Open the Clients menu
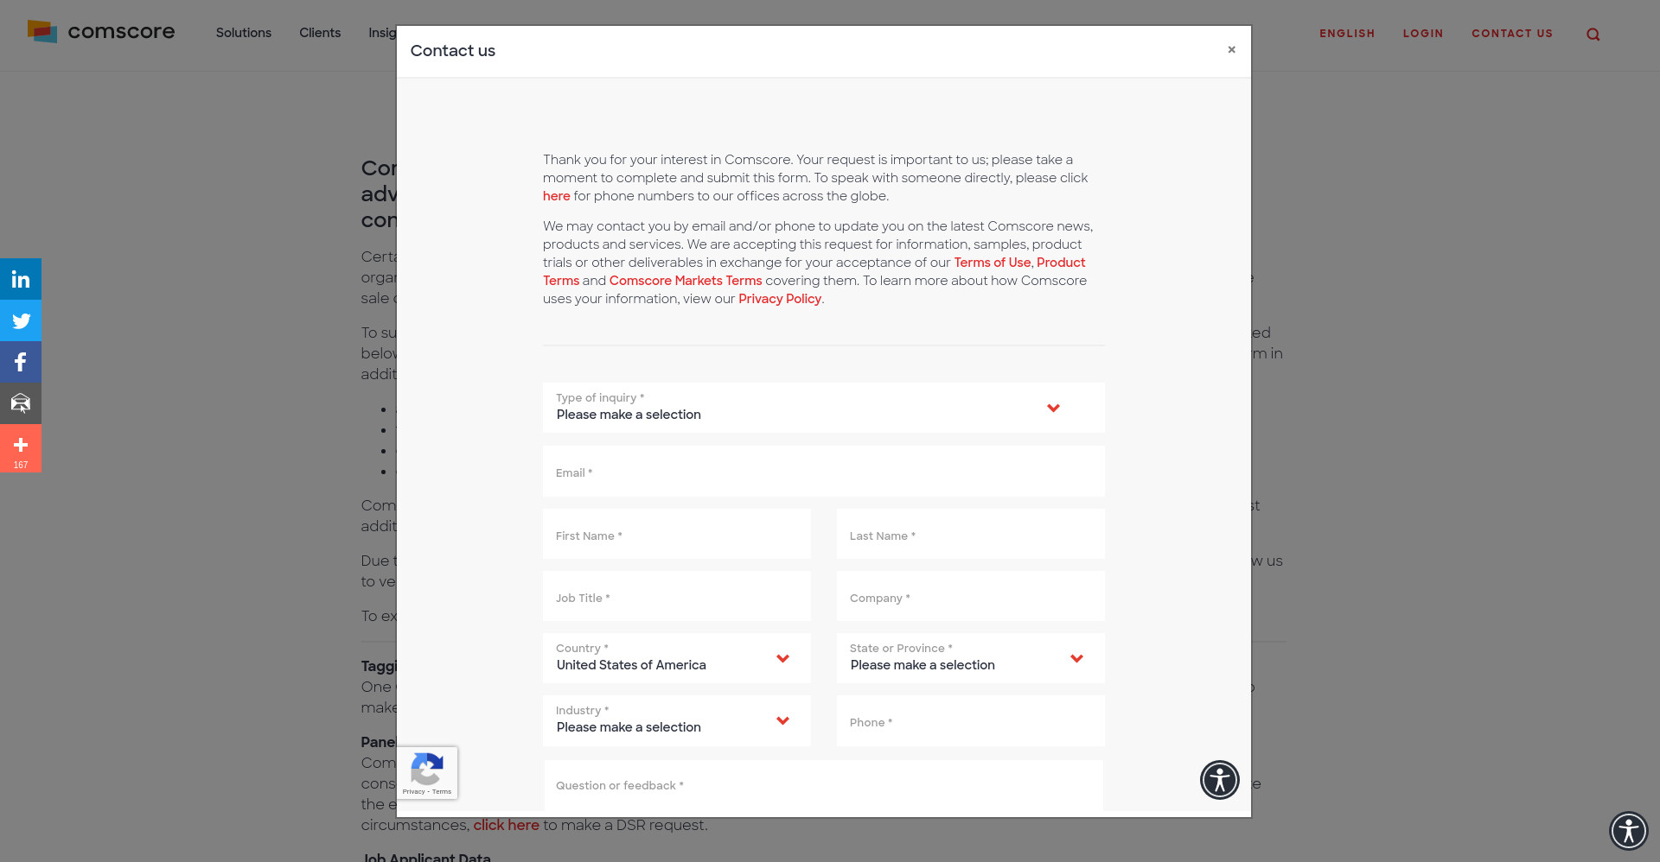Image resolution: width=1660 pixels, height=862 pixels. (x=320, y=33)
